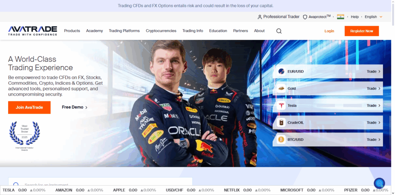Click the AvaTrade logo

coord(32,31)
